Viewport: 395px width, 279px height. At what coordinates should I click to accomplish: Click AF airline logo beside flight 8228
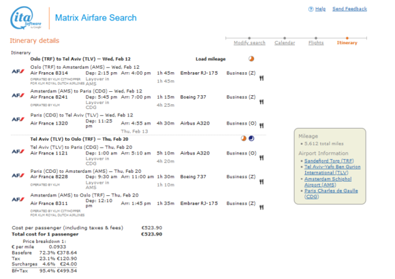click(x=18, y=176)
